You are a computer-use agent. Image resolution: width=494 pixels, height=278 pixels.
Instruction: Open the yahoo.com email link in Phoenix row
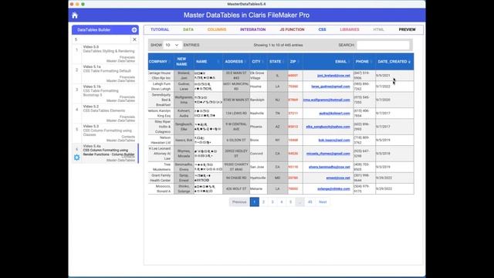pos(328,127)
